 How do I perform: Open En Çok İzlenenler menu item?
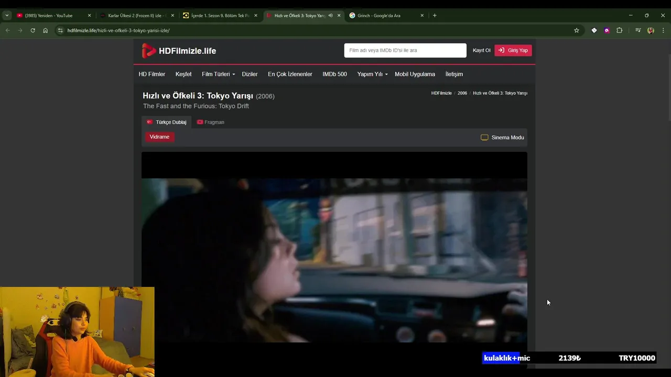[x=290, y=74]
